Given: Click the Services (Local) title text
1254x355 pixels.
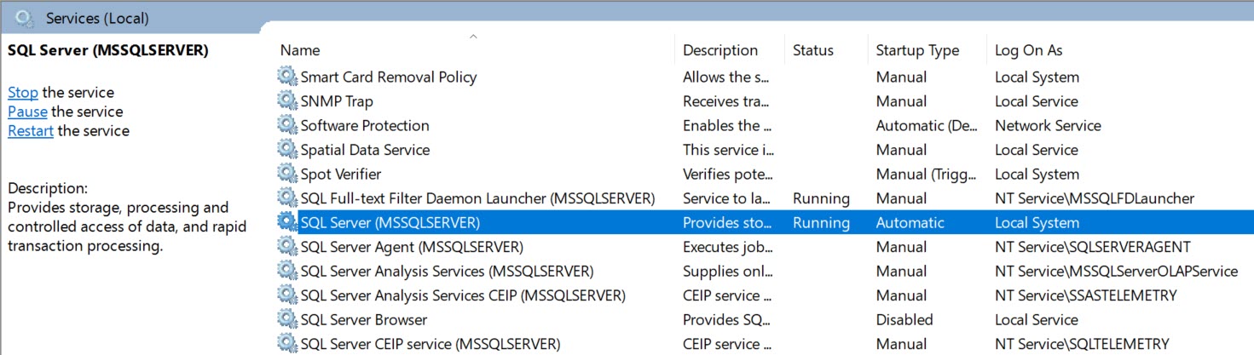Looking at the screenshot, I should (97, 18).
